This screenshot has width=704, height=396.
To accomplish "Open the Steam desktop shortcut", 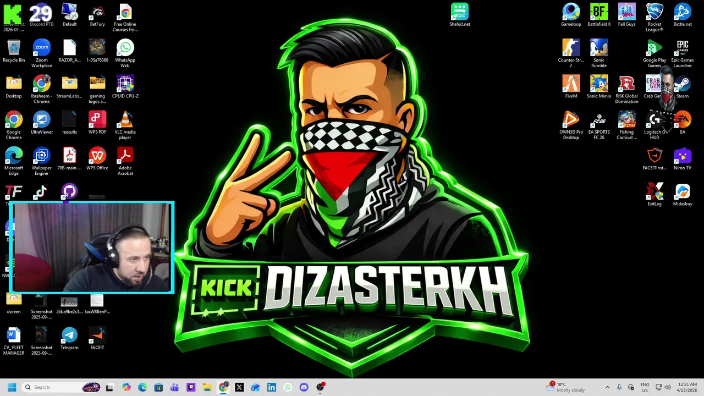I will click(683, 86).
